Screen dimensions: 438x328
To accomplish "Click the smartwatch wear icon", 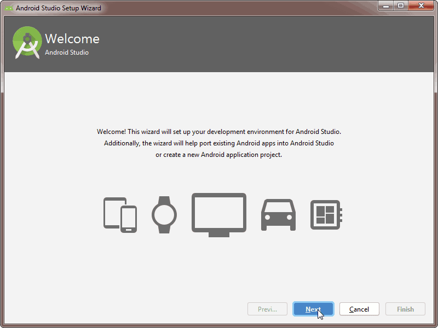I will pos(164,215).
